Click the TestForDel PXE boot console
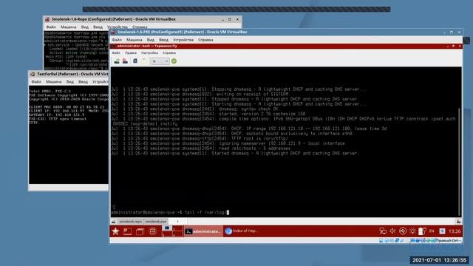473x266 pixels. [x=69, y=134]
